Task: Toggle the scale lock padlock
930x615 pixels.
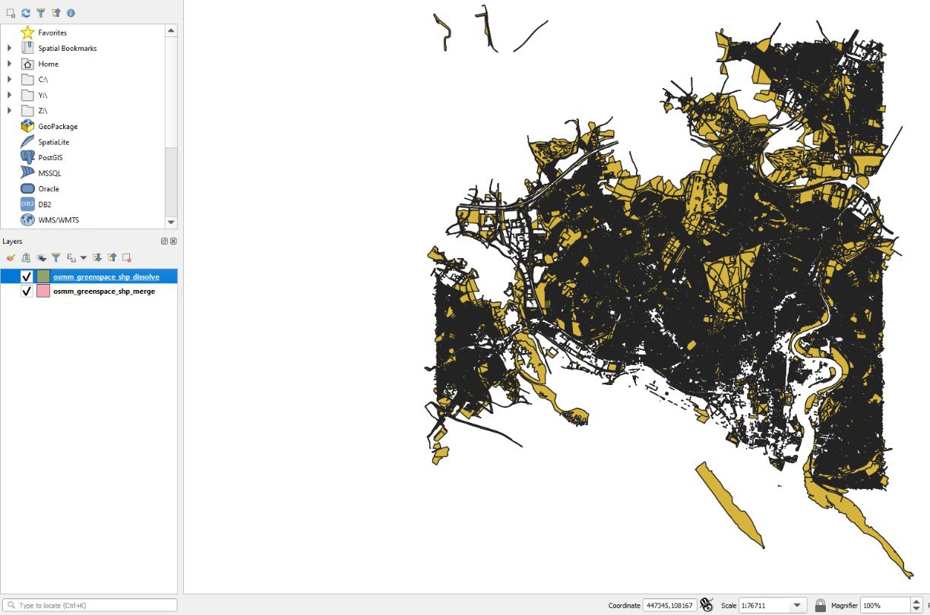Action: point(821,605)
